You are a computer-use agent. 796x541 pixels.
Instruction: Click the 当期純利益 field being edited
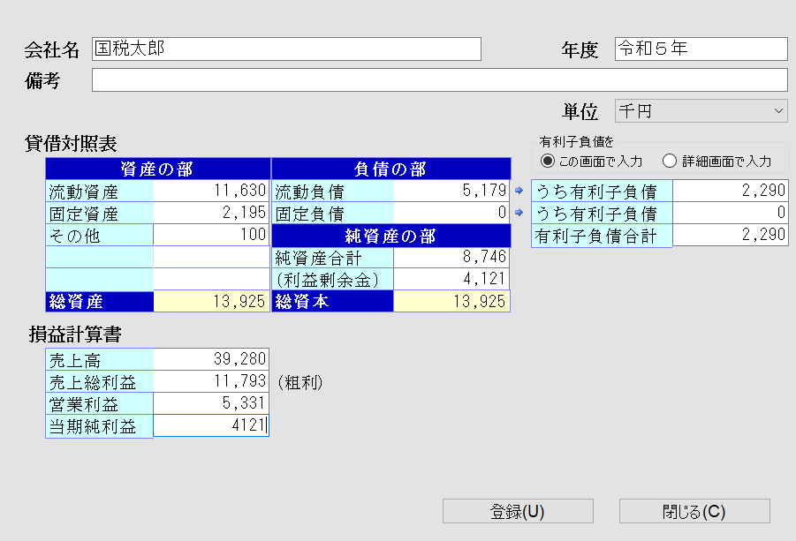pyautogui.click(x=212, y=425)
